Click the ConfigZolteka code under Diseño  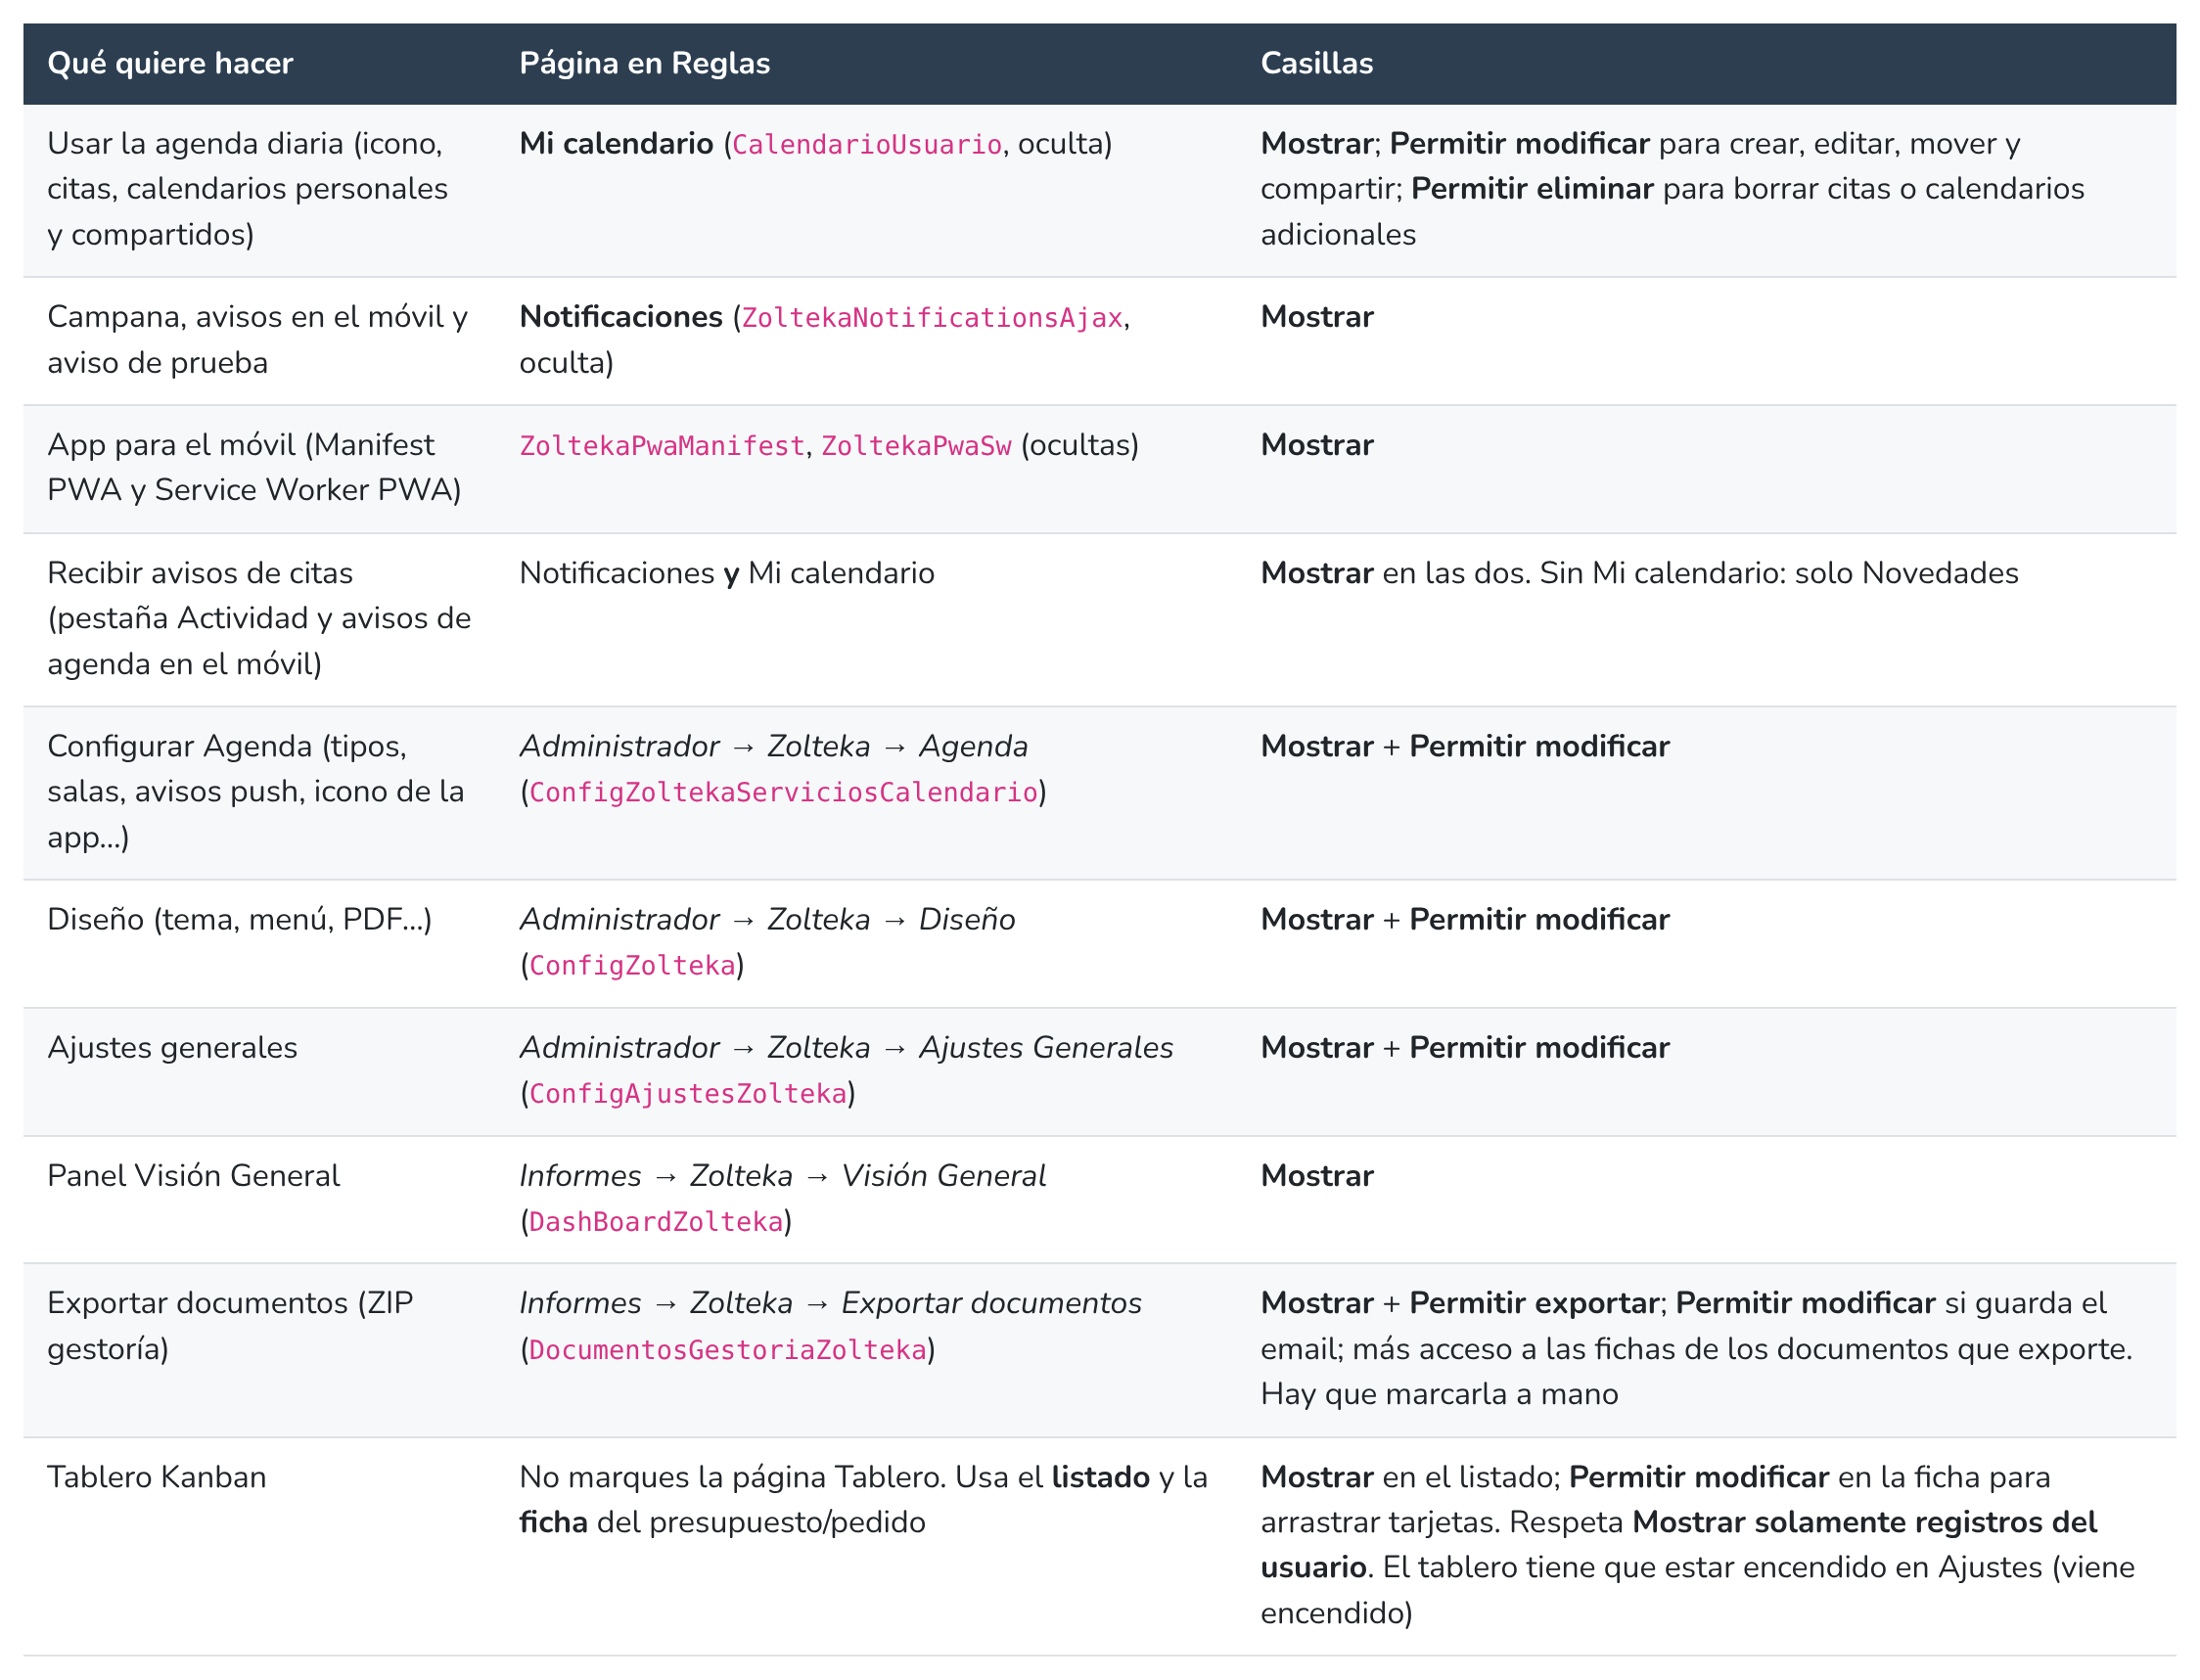pos(632,965)
